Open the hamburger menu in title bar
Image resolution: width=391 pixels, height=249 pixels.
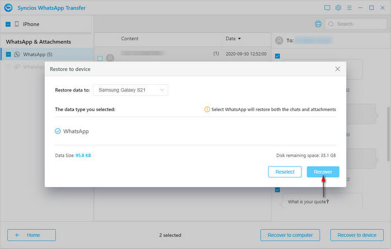(350, 8)
